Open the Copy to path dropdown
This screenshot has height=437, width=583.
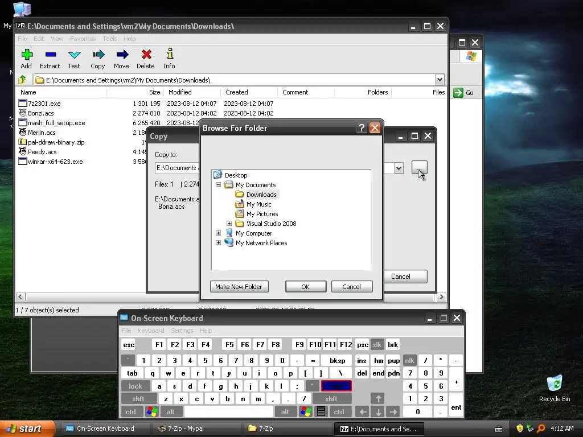pos(399,168)
